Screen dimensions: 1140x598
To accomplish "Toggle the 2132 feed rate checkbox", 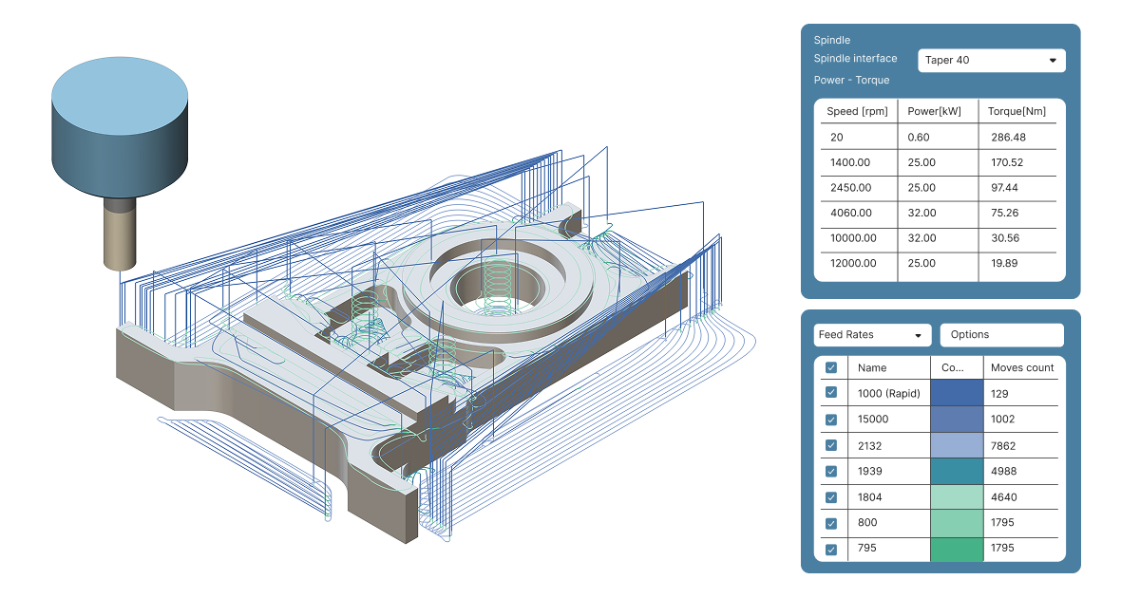I will tap(831, 445).
